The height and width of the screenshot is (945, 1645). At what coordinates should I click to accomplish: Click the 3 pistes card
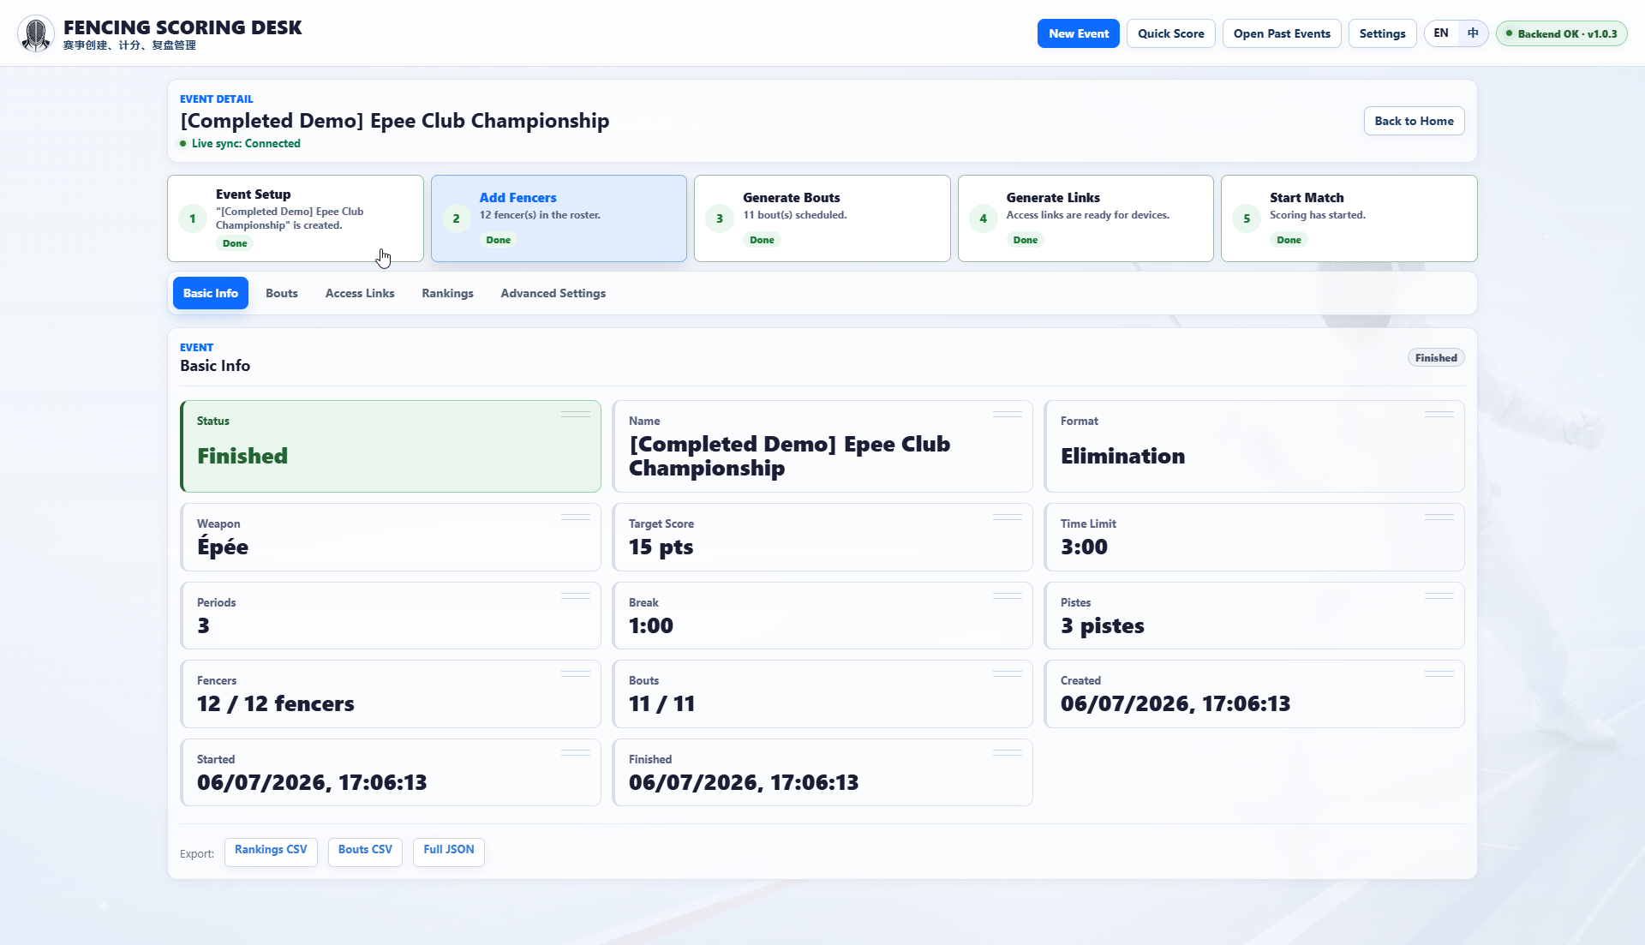click(1254, 616)
